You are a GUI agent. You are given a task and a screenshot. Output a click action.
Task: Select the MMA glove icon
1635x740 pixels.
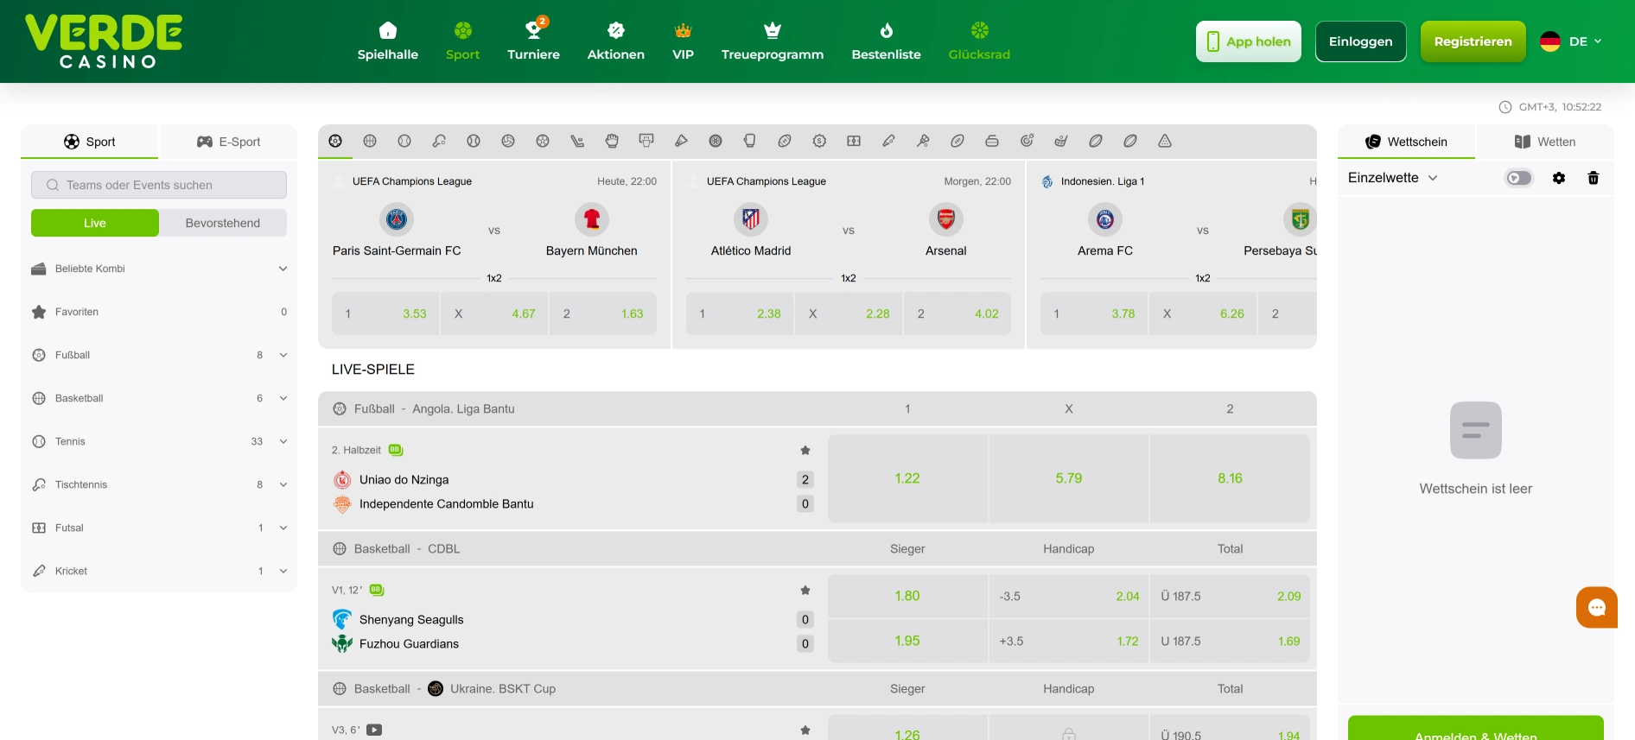[x=612, y=141]
